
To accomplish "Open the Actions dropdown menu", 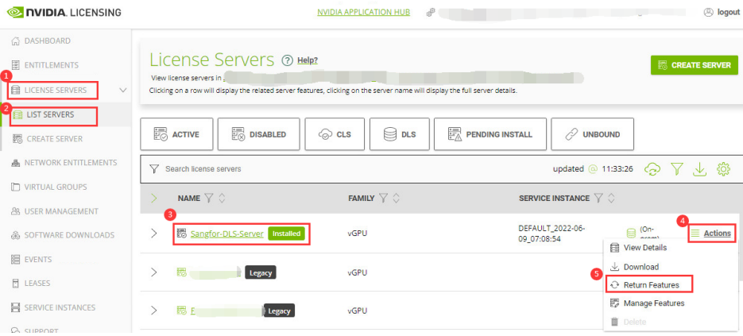I will point(717,234).
